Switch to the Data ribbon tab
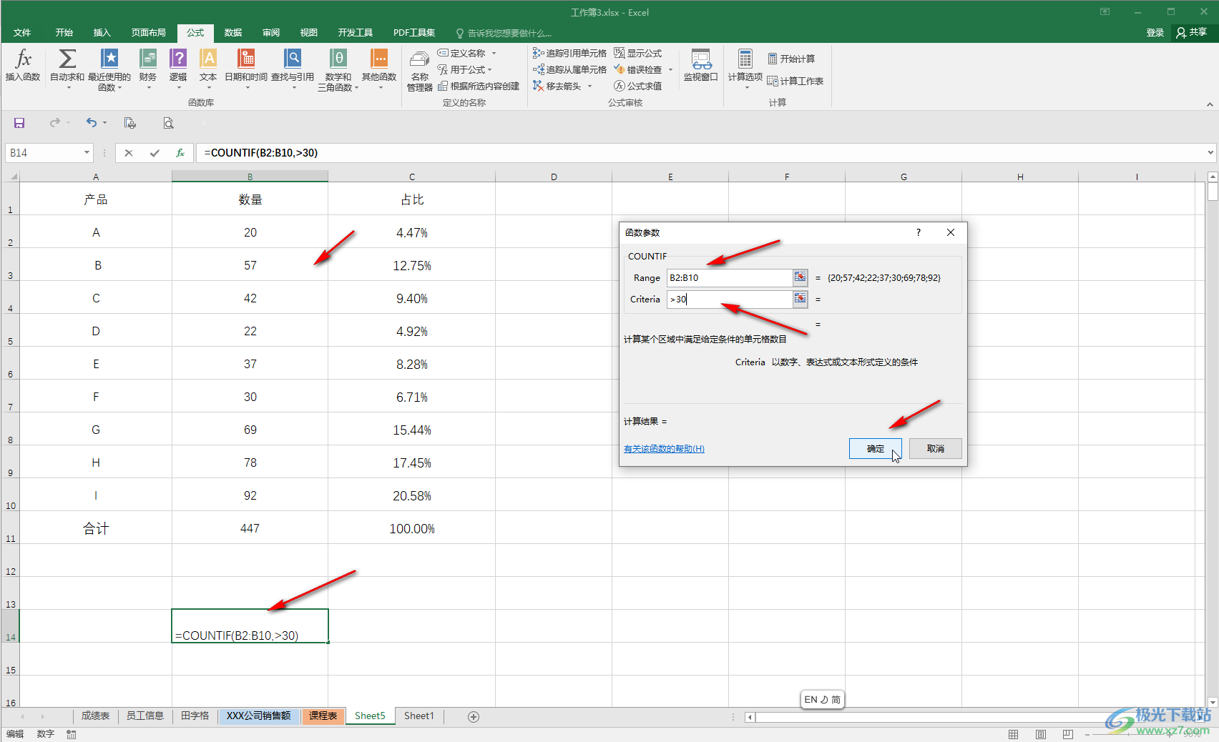 (x=233, y=33)
